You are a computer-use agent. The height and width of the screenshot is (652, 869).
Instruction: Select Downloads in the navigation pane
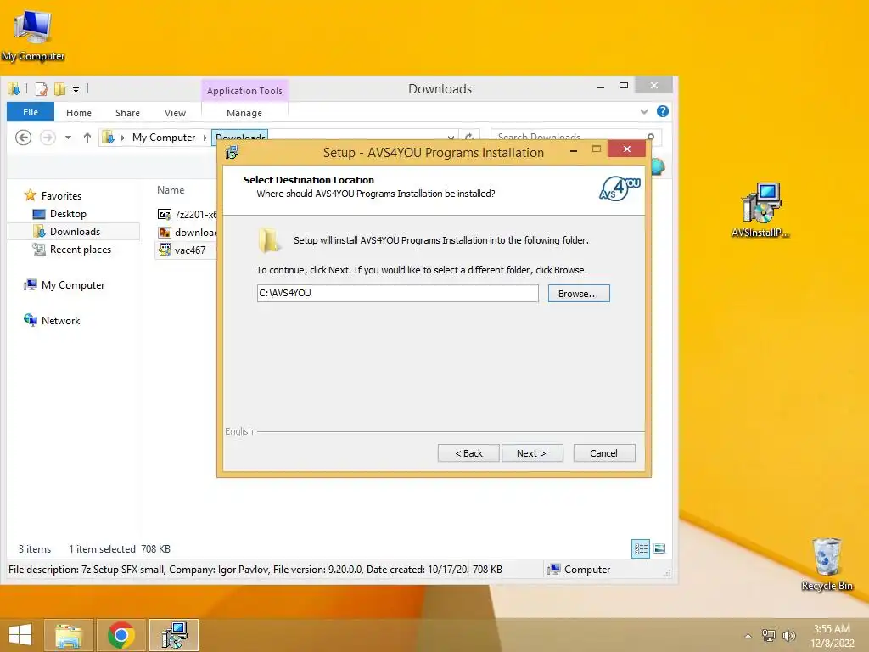(x=75, y=231)
